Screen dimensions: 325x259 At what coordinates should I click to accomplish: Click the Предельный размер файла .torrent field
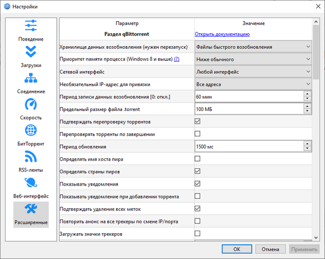(x=248, y=109)
